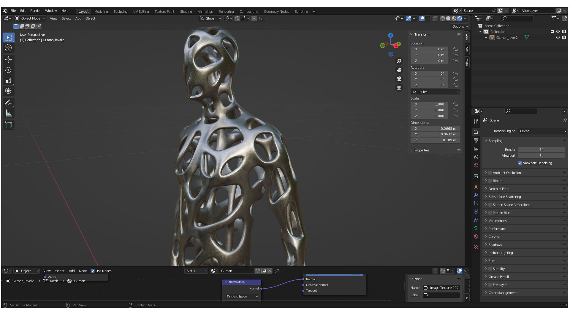Open the node editor Node menu
This screenshot has height=320, width=570.
[83, 271]
